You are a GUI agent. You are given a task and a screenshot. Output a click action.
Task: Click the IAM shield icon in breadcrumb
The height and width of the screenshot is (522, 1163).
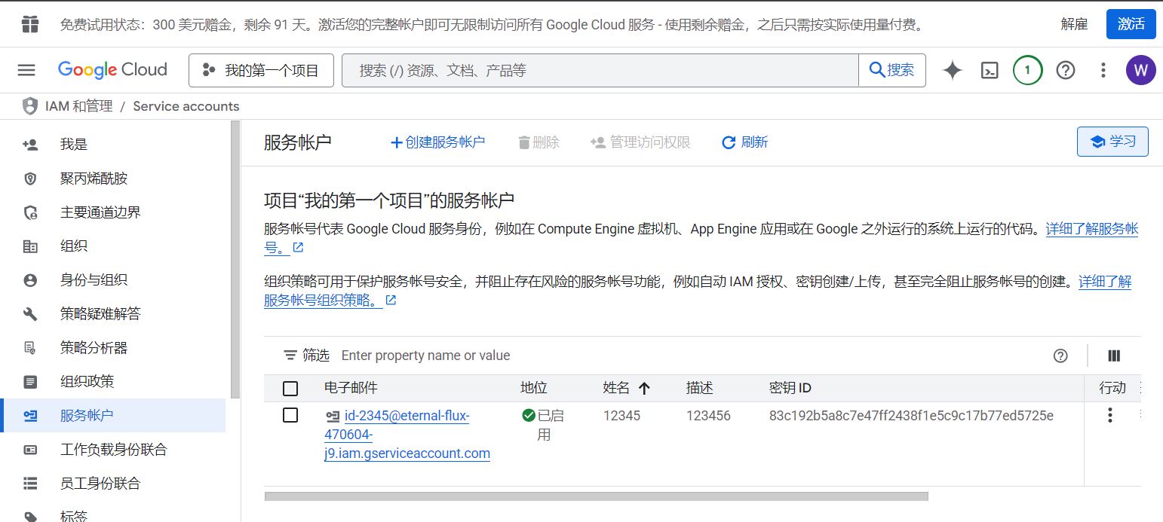click(x=29, y=106)
